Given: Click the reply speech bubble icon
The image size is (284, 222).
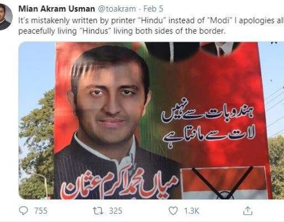Looking at the screenshot, I should [x=23, y=211].
